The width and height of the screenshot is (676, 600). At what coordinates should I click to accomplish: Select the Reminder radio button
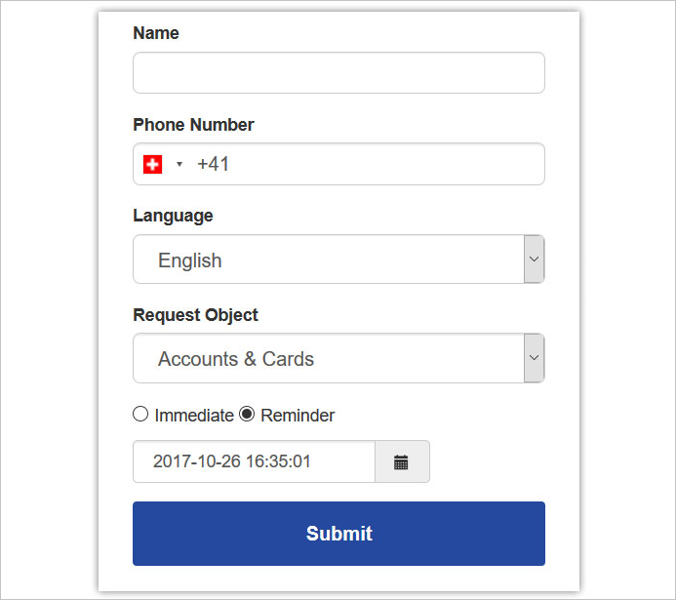(247, 415)
